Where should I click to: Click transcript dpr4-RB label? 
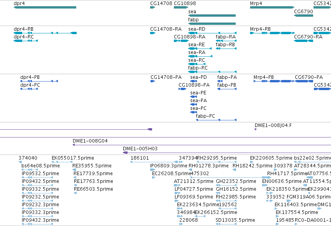pos(23,29)
